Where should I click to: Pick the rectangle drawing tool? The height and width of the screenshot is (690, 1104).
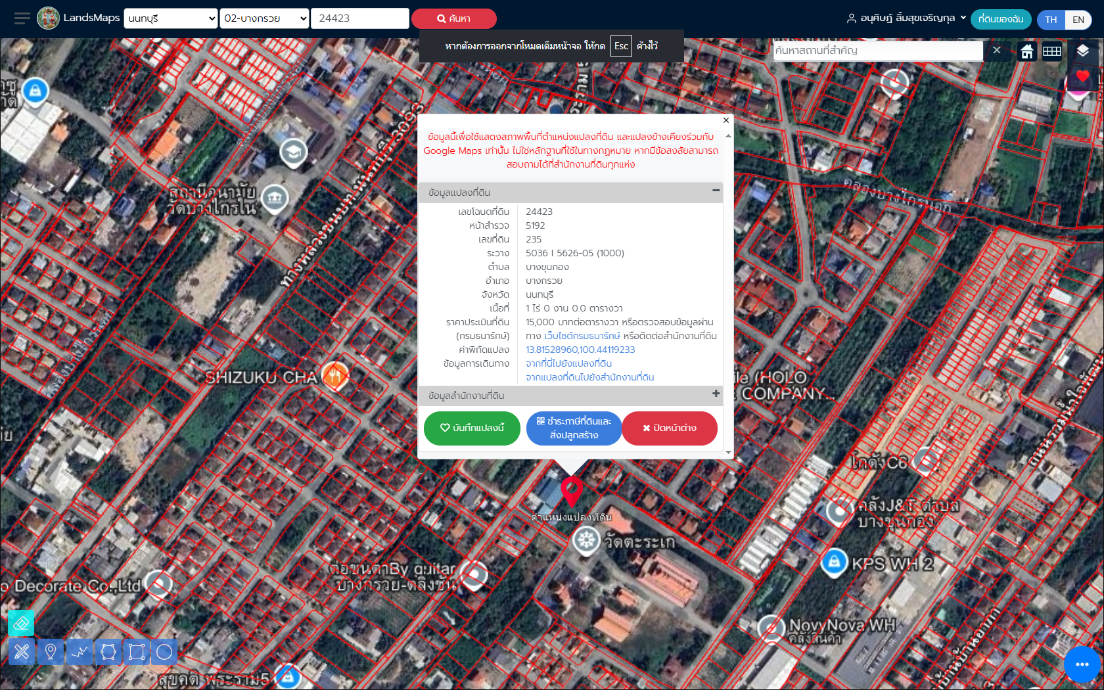137,652
